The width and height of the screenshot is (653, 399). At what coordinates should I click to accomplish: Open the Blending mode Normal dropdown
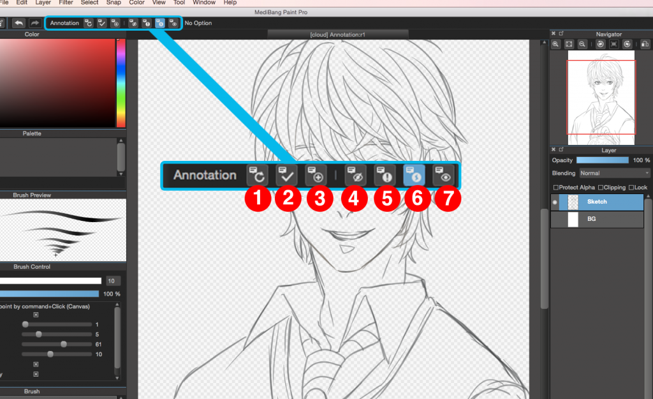pos(615,173)
